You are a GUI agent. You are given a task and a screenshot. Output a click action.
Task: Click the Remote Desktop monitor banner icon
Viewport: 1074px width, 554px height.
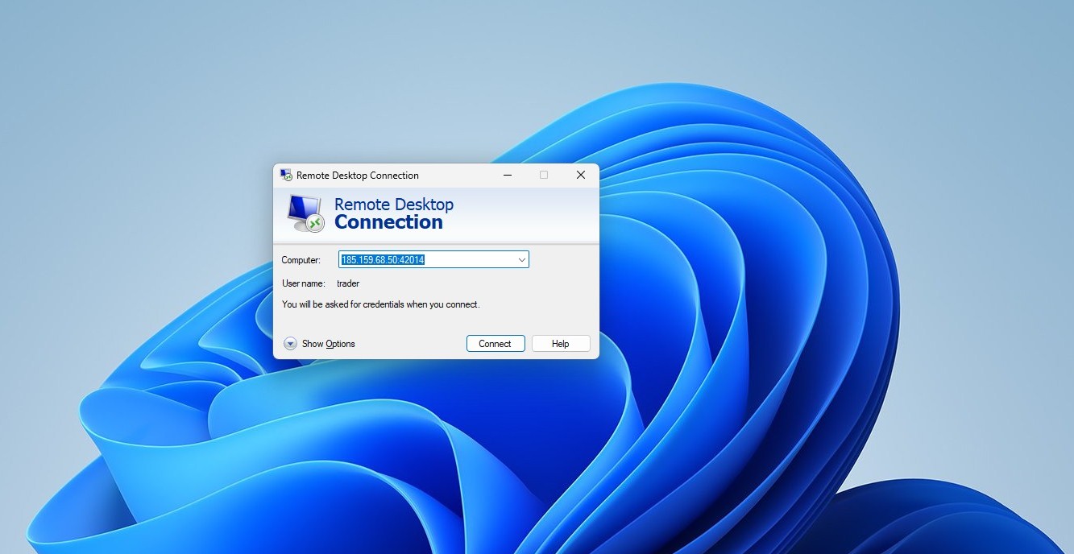305,213
